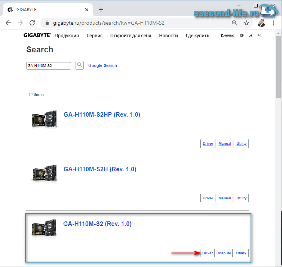Open the Сервис menu

click(x=94, y=36)
